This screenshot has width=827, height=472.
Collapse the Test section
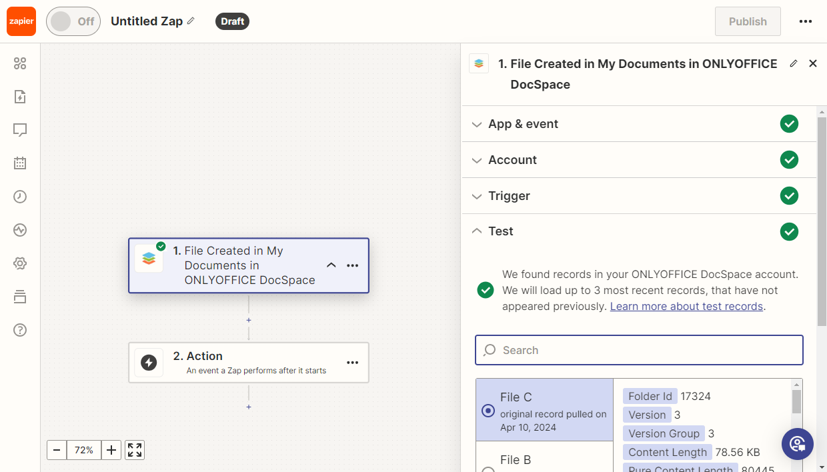500,231
